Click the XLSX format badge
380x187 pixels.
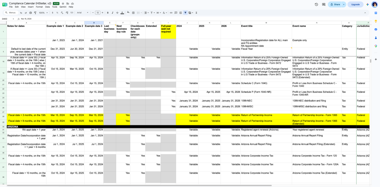[56, 4]
